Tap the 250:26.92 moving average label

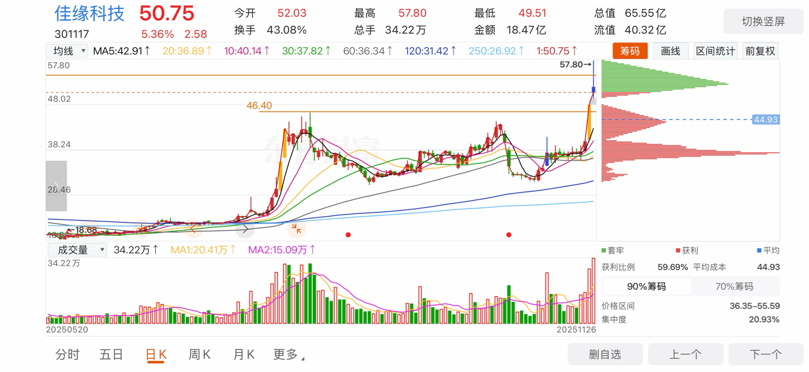[496, 51]
